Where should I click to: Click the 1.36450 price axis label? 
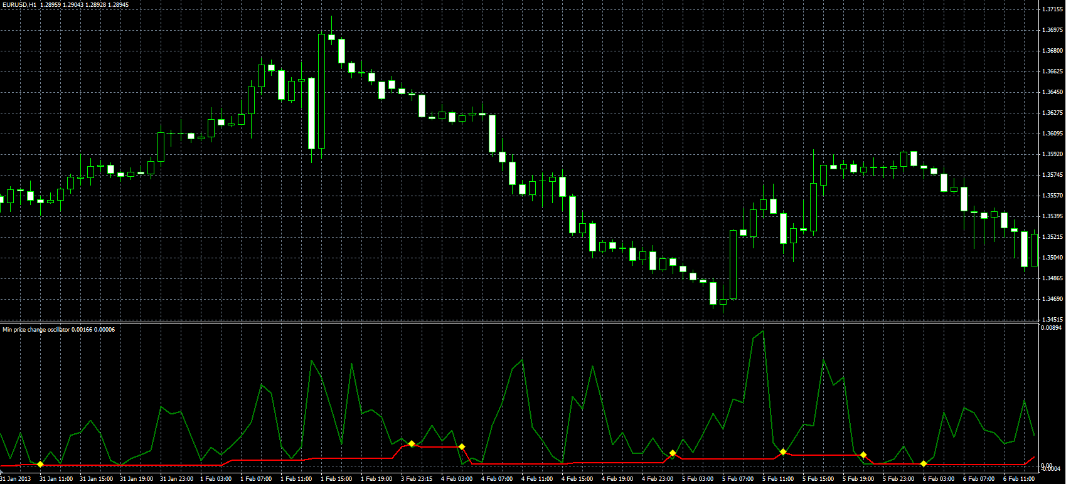click(1052, 92)
